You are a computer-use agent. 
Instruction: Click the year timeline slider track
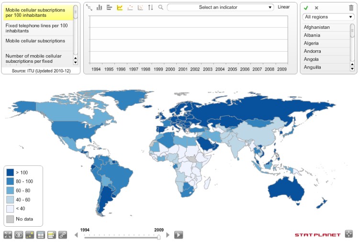(x=122, y=235)
